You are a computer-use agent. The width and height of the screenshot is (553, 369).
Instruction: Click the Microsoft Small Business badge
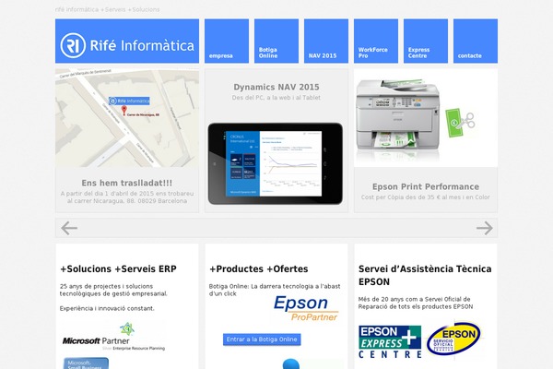(86, 363)
